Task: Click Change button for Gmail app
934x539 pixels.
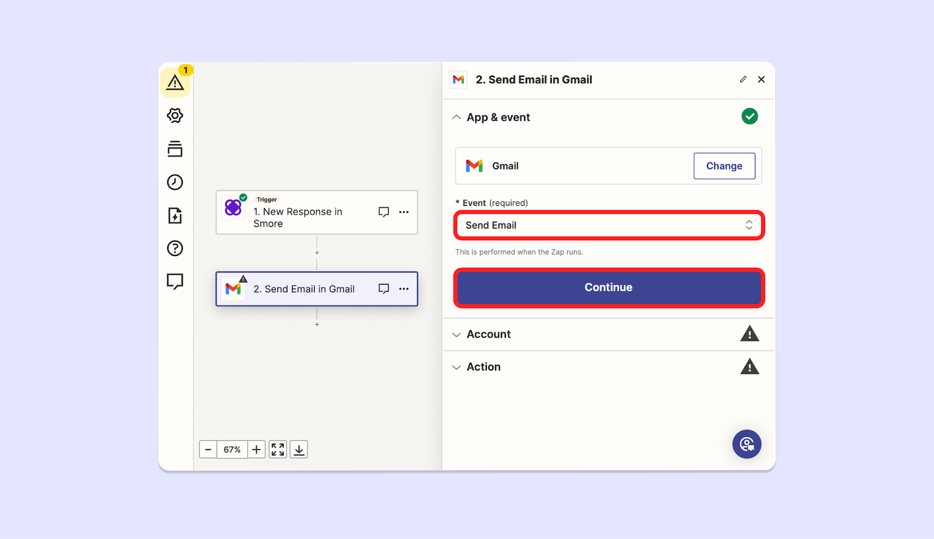Action: coord(724,166)
